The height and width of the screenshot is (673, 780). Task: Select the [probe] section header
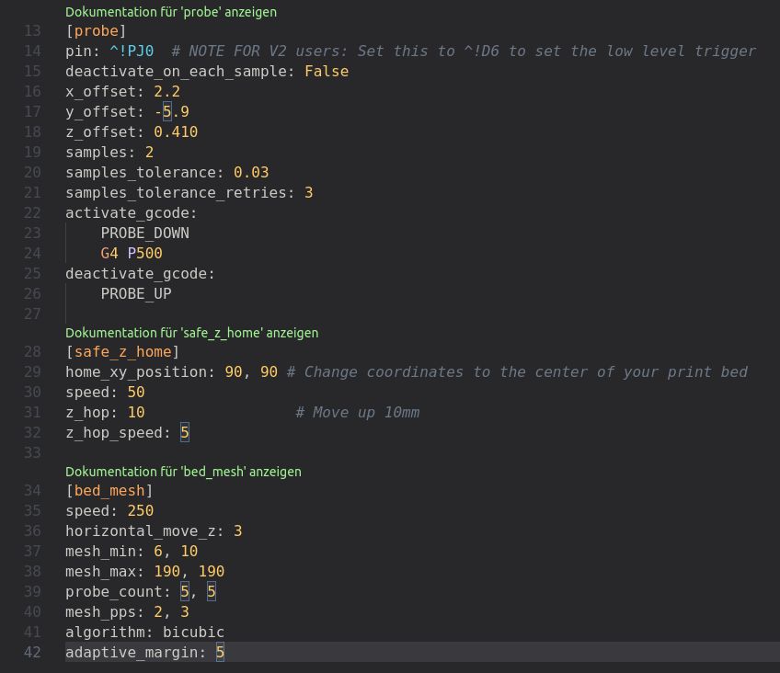point(96,30)
